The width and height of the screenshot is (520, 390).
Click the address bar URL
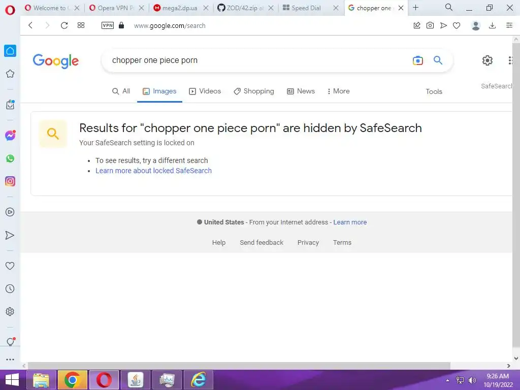click(170, 25)
